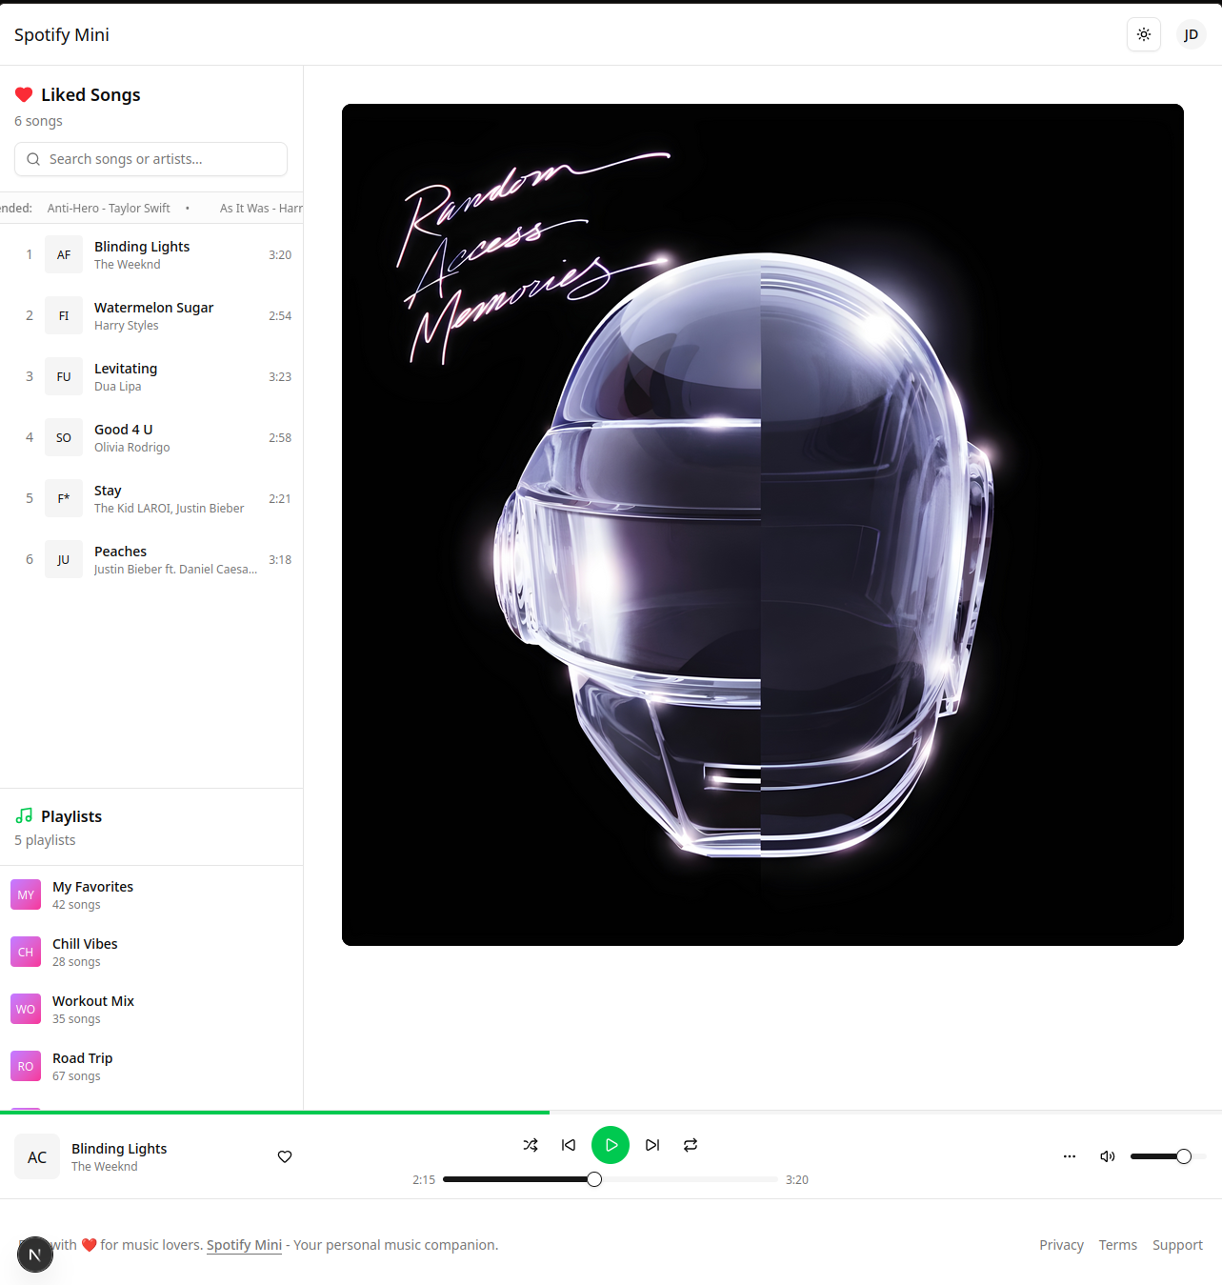Open the Support footer link
1222x1285 pixels.
pyautogui.click(x=1177, y=1245)
